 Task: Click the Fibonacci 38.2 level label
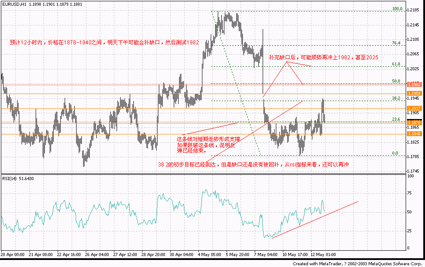click(396, 98)
